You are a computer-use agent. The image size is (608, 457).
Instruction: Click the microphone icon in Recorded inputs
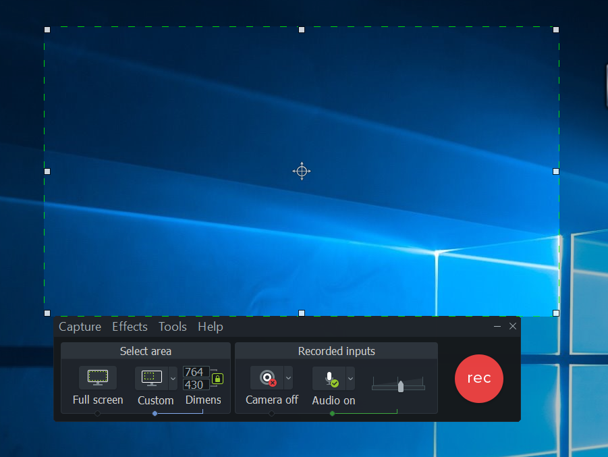tap(329, 378)
